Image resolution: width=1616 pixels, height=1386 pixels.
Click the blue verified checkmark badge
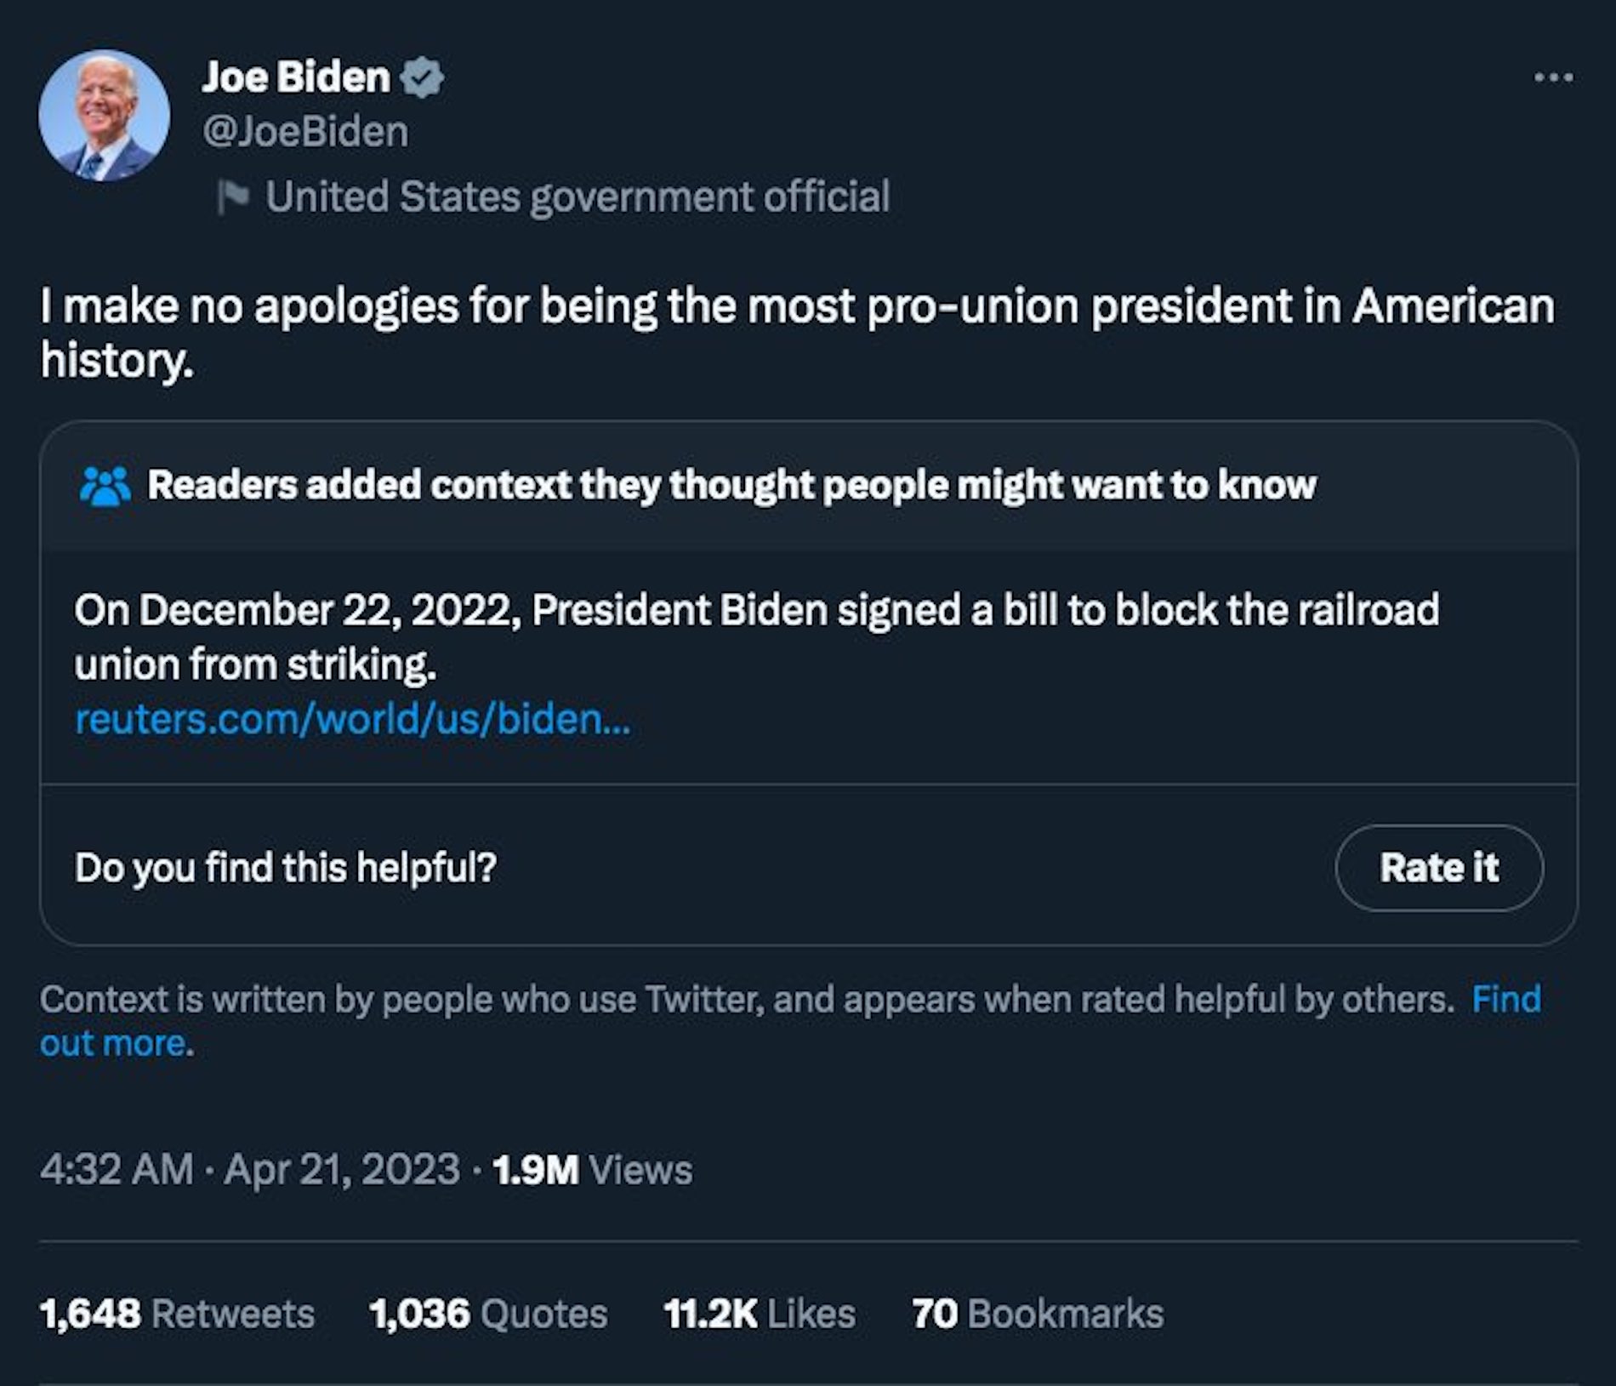[422, 77]
